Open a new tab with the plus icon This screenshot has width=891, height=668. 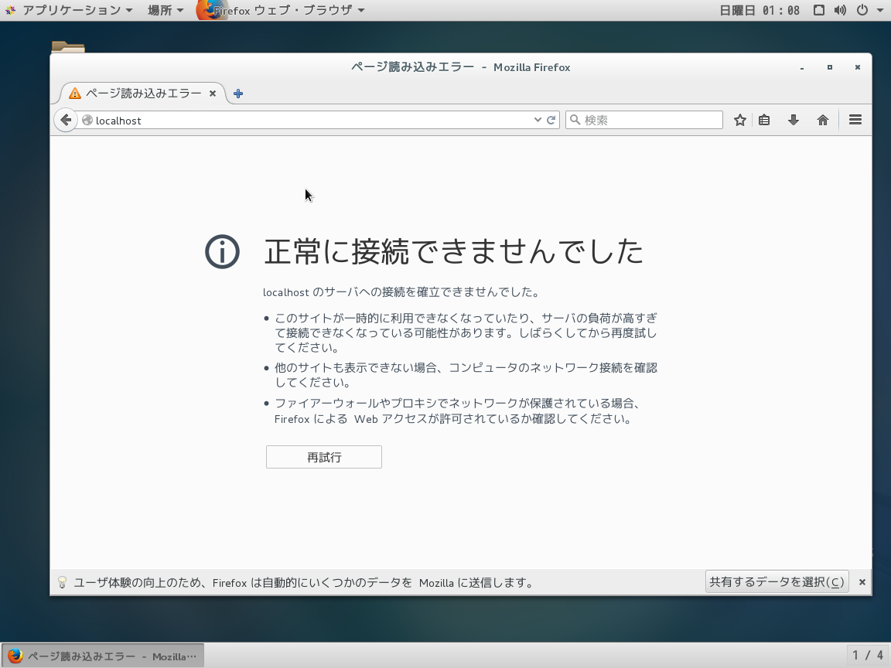tap(238, 94)
